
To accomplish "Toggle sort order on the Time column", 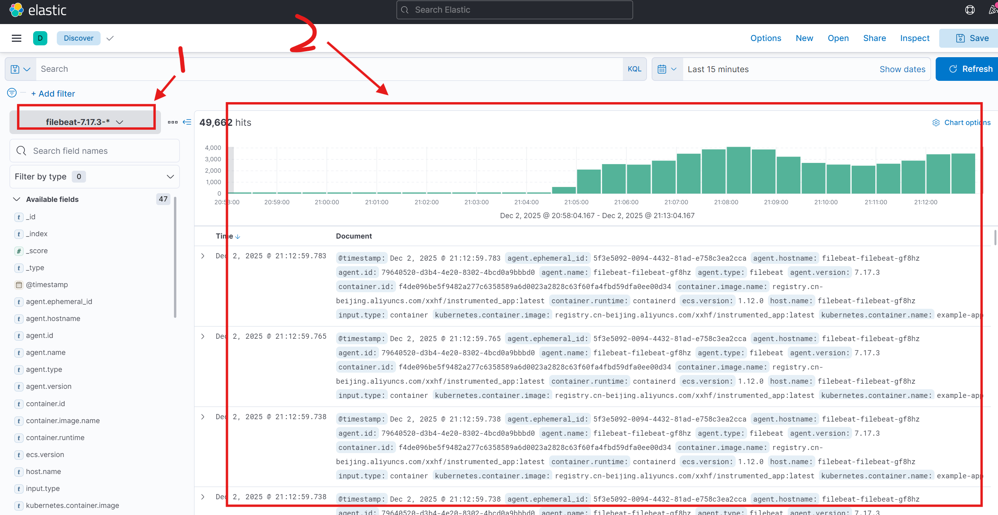I will (238, 236).
